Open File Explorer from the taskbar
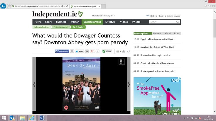 click(23, 118)
